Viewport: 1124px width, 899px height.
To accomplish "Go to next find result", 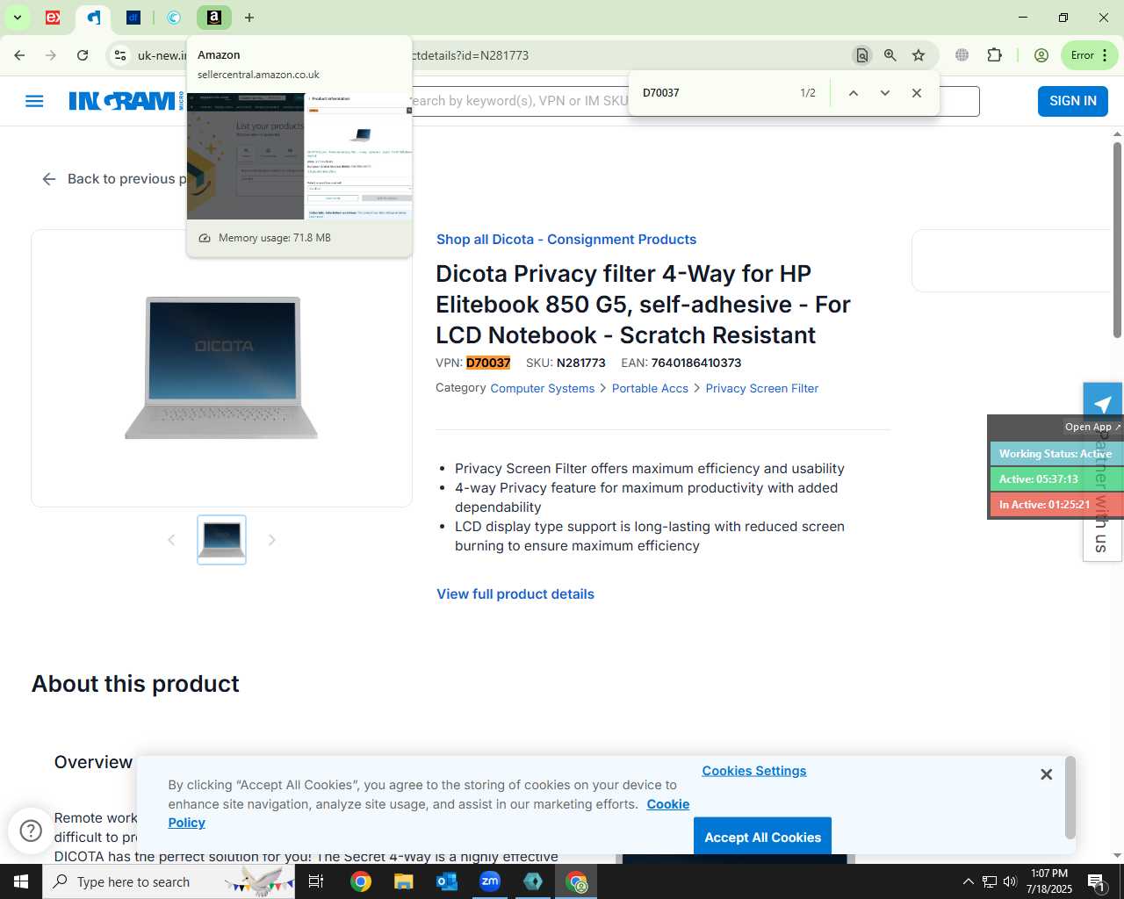I will point(885,93).
